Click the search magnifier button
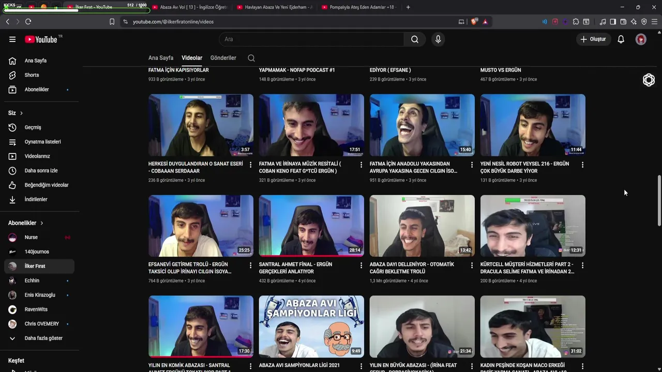Image resolution: width=662 pixels, height=372 pixels. coord(415,39)
